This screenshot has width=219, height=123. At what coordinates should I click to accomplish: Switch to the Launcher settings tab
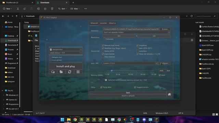[103, 23]
